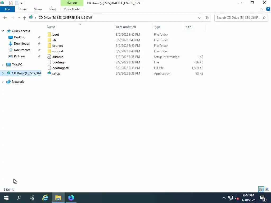
Task: Click the muted volume tray icon
Action: coord(237,198)
